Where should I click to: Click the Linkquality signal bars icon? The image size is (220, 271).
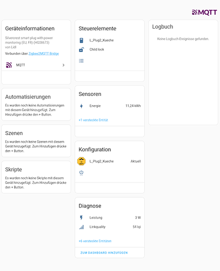click(x=82, y=227)
